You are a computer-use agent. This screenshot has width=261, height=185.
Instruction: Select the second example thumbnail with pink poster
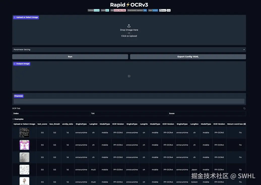pyautogui.click(x=24, y=145)
